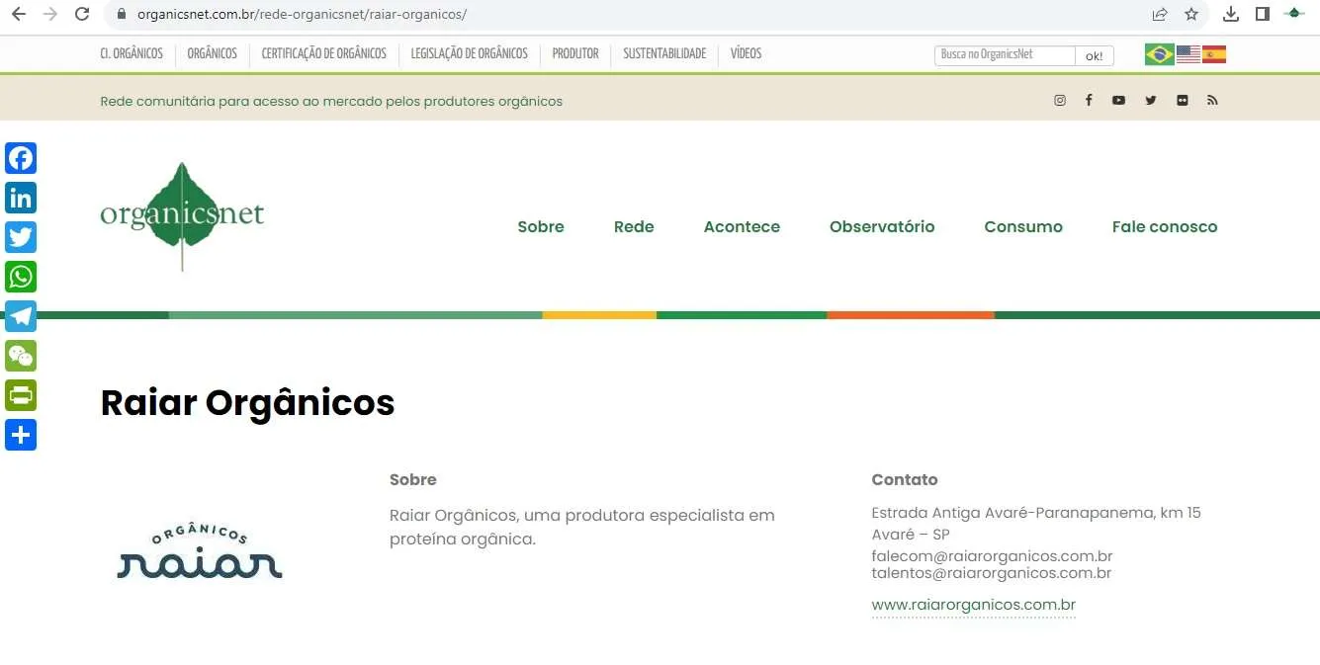Click the WeChat share icon
Viewport: 1320px width, 665px height.
click(x=21, y=356)
